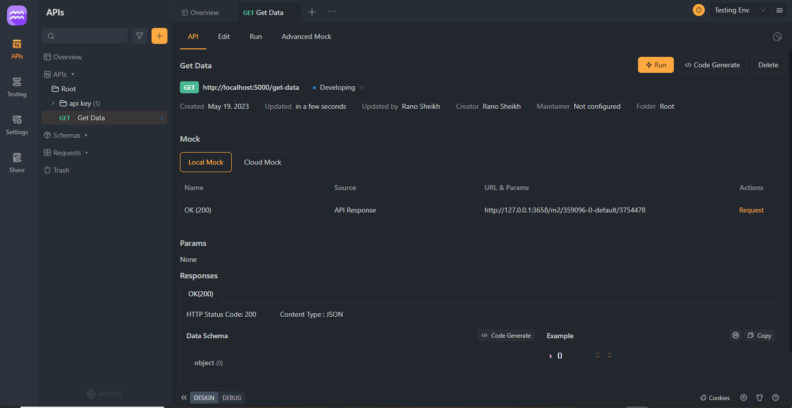792x408 pixels.
Task: Open the Share sidebar icon
Action: [x=17, y=163]
